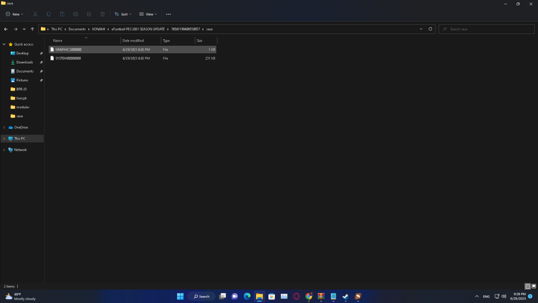This screenshot has height=303, width=538.
Task: Click the Rename icon in toolbar
Action: point(75,14)
